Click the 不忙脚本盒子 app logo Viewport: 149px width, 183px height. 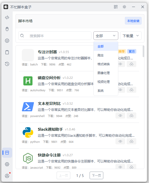(6, 7)
